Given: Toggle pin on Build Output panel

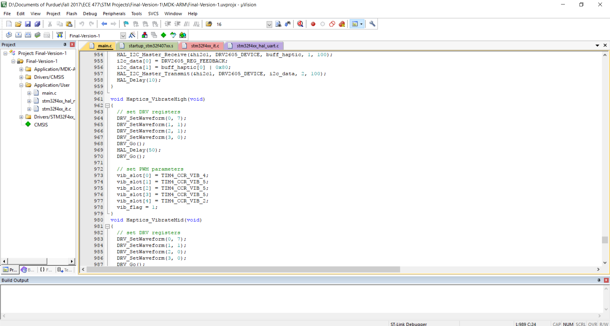Looking at the screenshot, I should coord(599,280).
